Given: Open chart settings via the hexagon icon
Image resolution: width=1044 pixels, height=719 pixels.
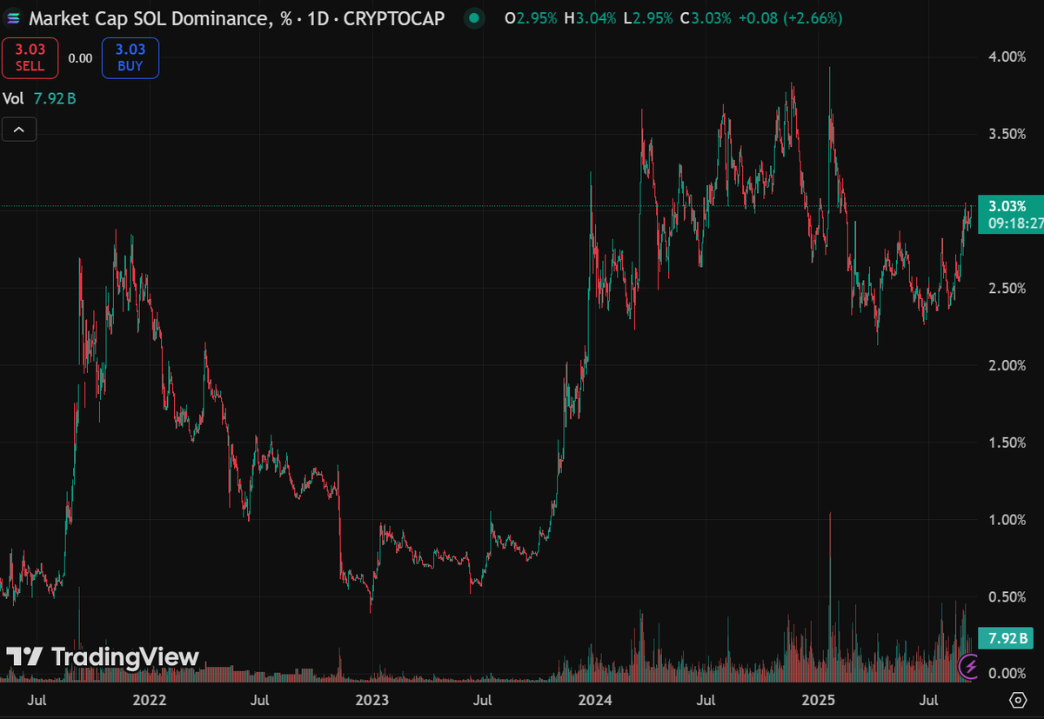Looking at the screenshot, I should [1018, 699].
